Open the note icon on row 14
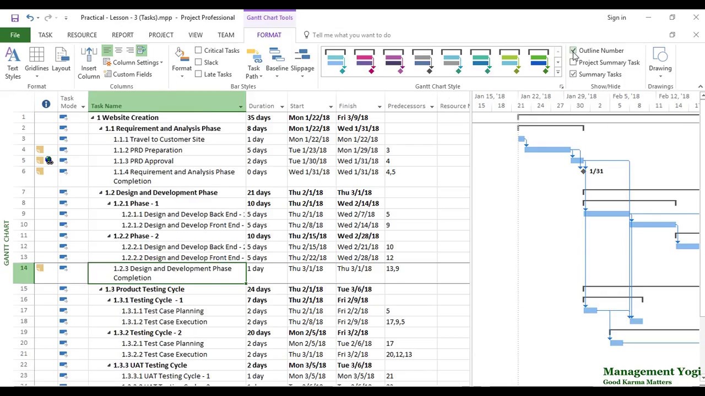 pos(40,268)
